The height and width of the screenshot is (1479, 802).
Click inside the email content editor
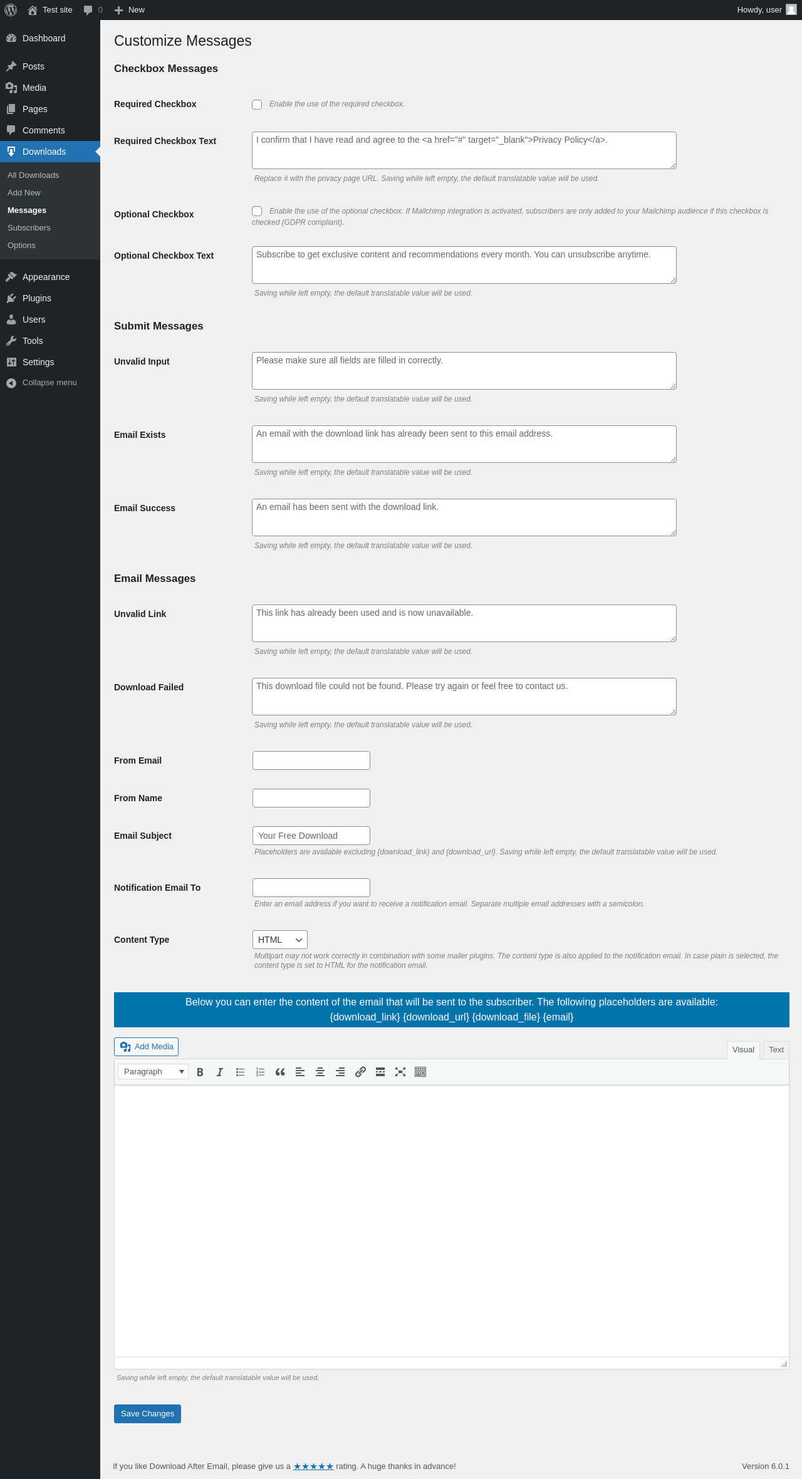click(452, 1221)
